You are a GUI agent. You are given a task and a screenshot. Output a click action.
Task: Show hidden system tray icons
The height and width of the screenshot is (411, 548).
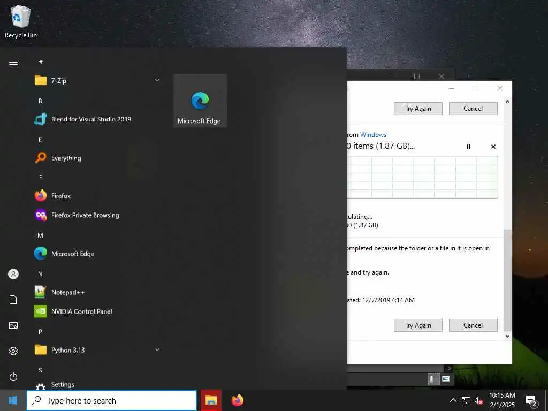coord(453,400)
